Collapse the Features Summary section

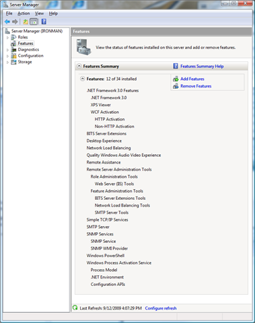click(79, 66)
